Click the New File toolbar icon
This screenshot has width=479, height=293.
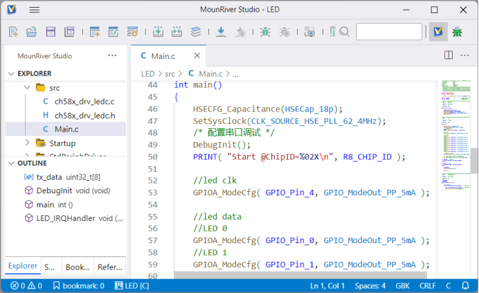point(13,32)
